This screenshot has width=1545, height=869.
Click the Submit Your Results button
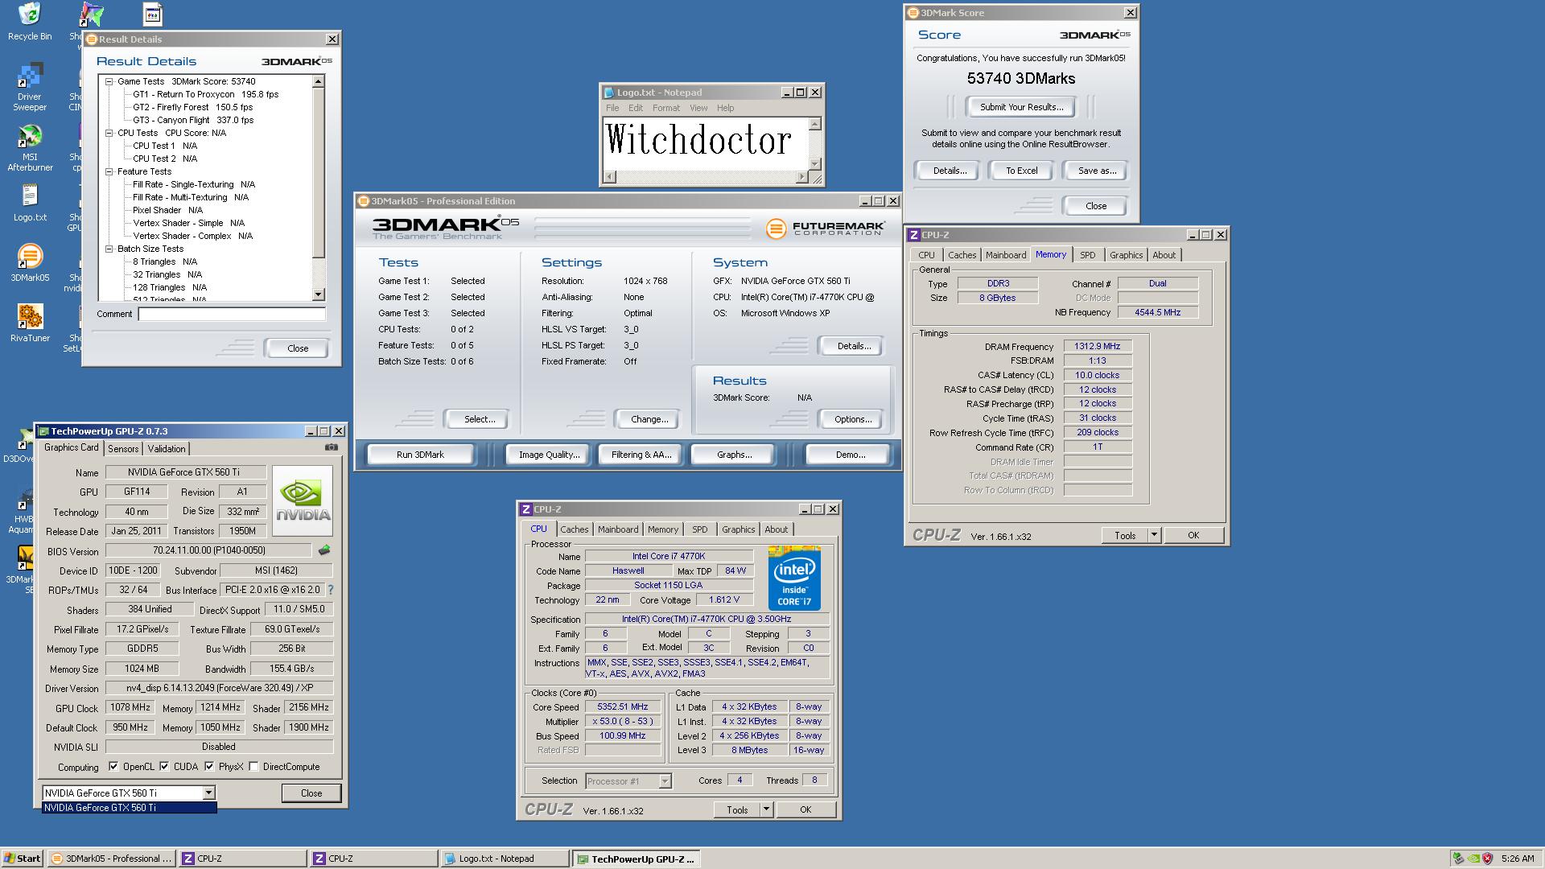tap(1021, 107)
